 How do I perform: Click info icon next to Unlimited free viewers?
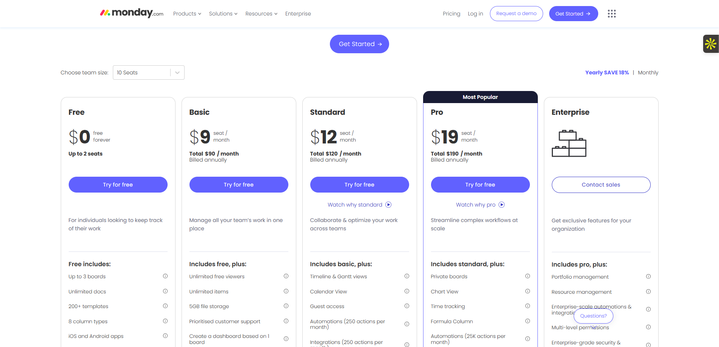pyautogui.click(x=286, y=276)
